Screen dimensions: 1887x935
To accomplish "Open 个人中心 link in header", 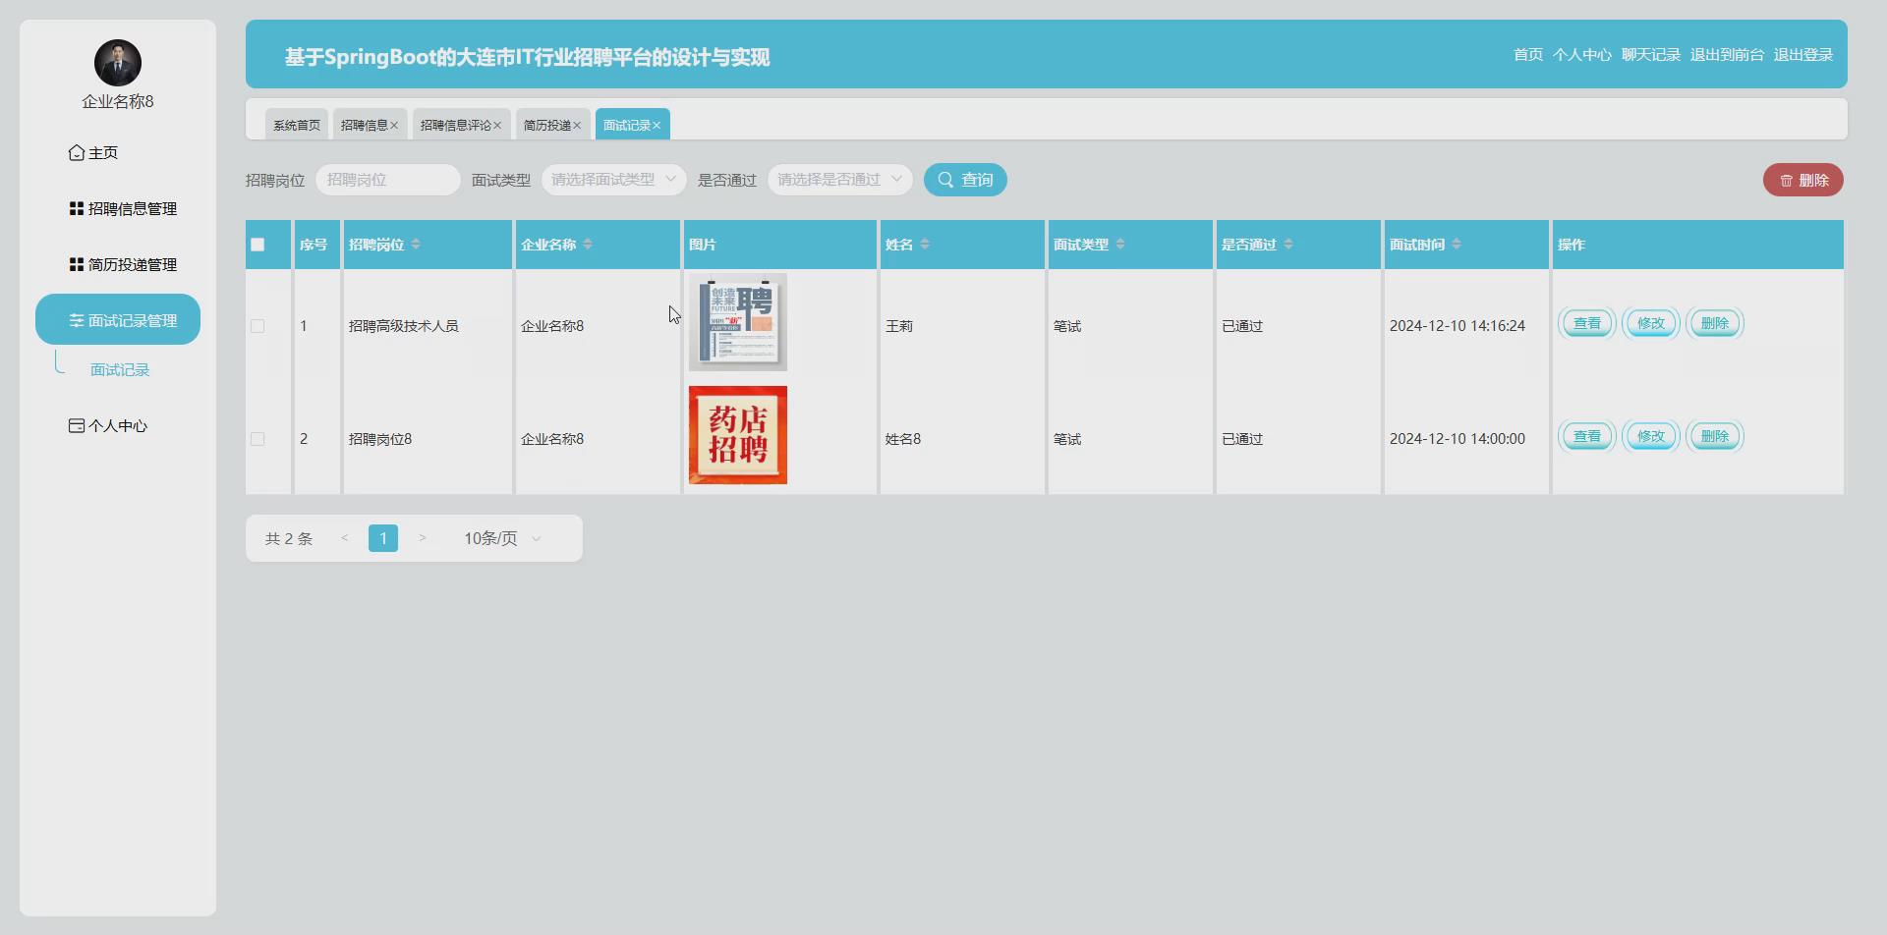I will click(1582, 55).
